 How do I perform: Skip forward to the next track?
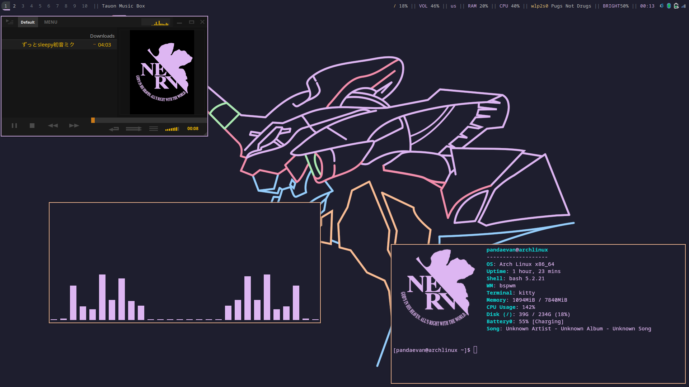pyautogui.click(x=74, y=125)
